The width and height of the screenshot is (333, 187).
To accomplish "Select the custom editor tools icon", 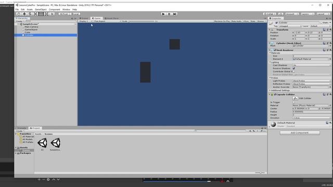I will click(52, 14).
